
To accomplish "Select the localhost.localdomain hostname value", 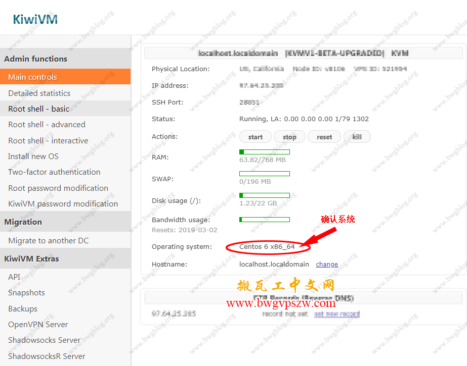I will [274, 264].
